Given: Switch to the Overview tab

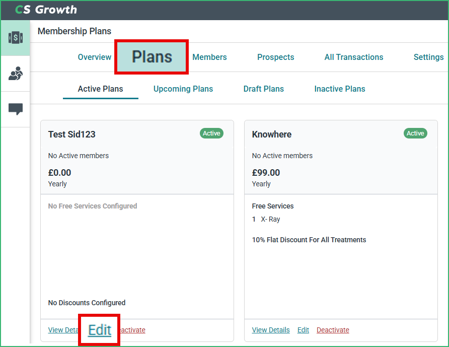Looking at the screenshot, I should 94,57.
